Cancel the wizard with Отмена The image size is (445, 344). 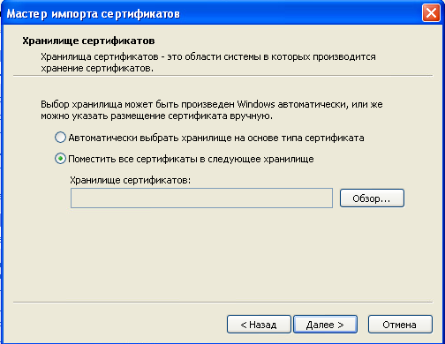[400, 325]
